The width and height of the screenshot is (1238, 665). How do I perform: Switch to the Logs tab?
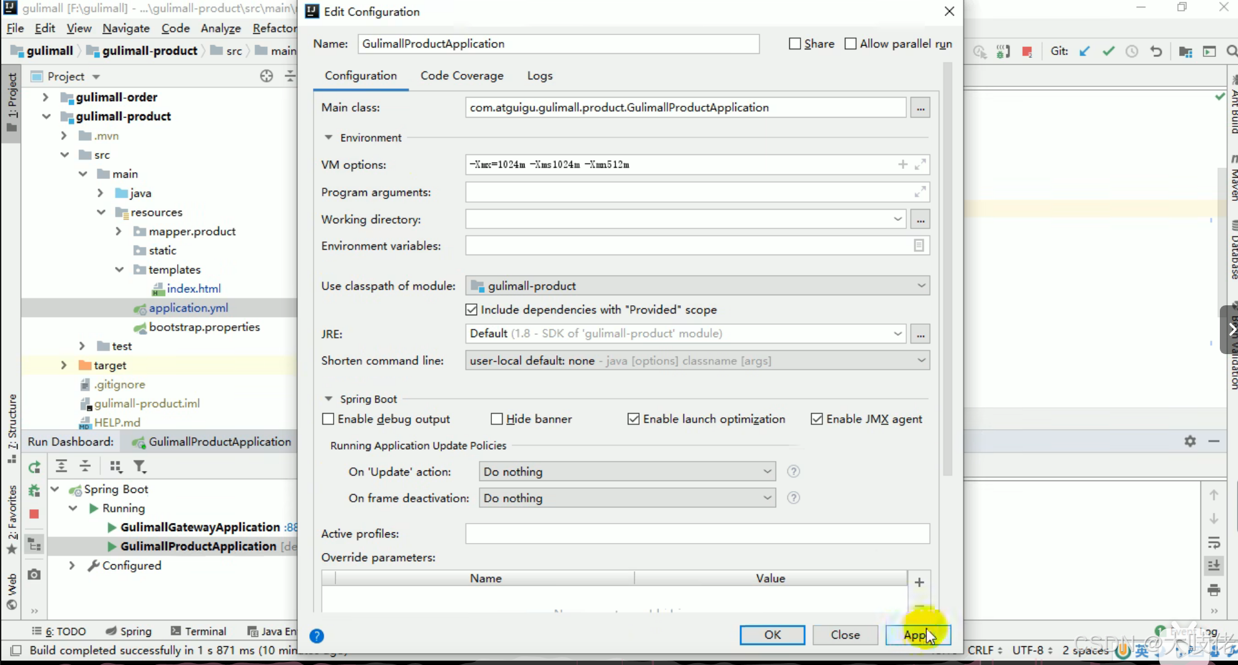point(540,76)
